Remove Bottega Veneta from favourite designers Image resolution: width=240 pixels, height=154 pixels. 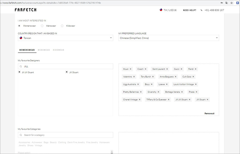coord(182,92)
